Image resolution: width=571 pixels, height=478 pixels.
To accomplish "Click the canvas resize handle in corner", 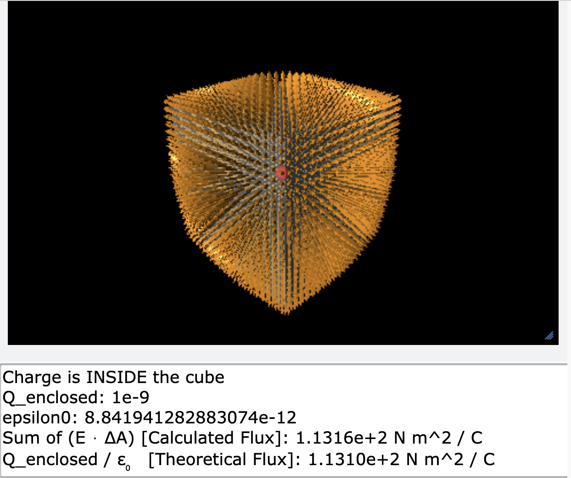I will click(549, 335).
